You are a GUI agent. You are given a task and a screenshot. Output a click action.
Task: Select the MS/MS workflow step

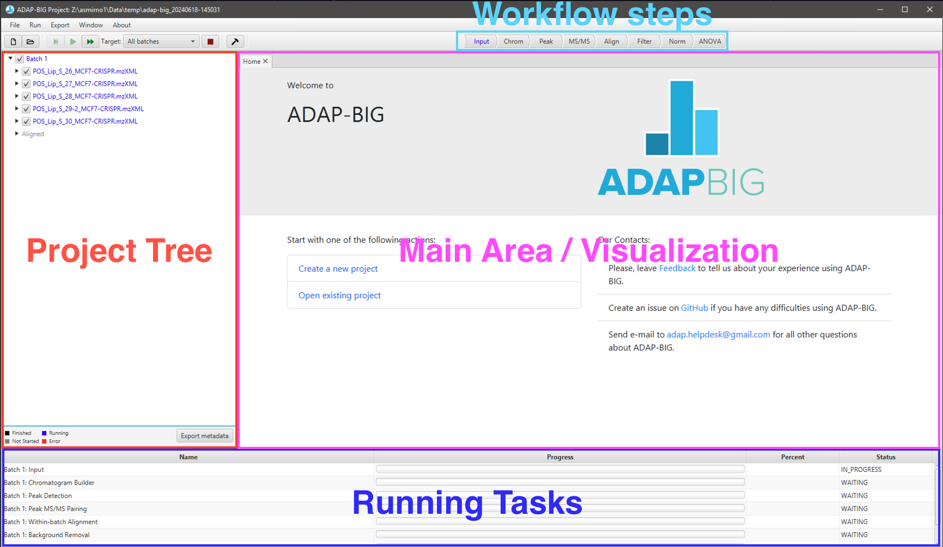pyautogui.click(x=579, y=41)
